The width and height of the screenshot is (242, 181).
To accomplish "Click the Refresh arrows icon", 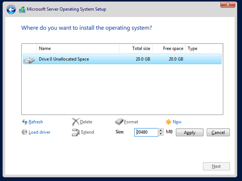I will [24, 122].
